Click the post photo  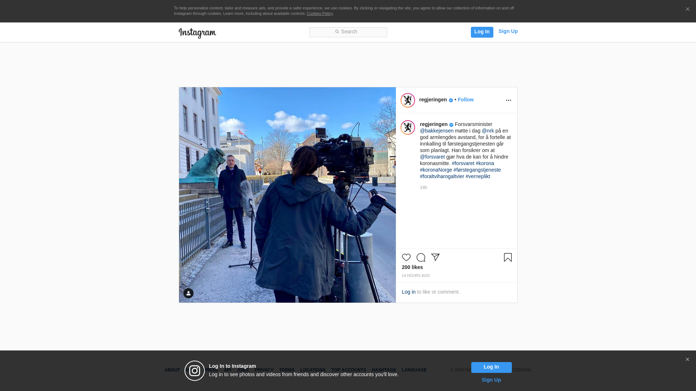[287, 195]
